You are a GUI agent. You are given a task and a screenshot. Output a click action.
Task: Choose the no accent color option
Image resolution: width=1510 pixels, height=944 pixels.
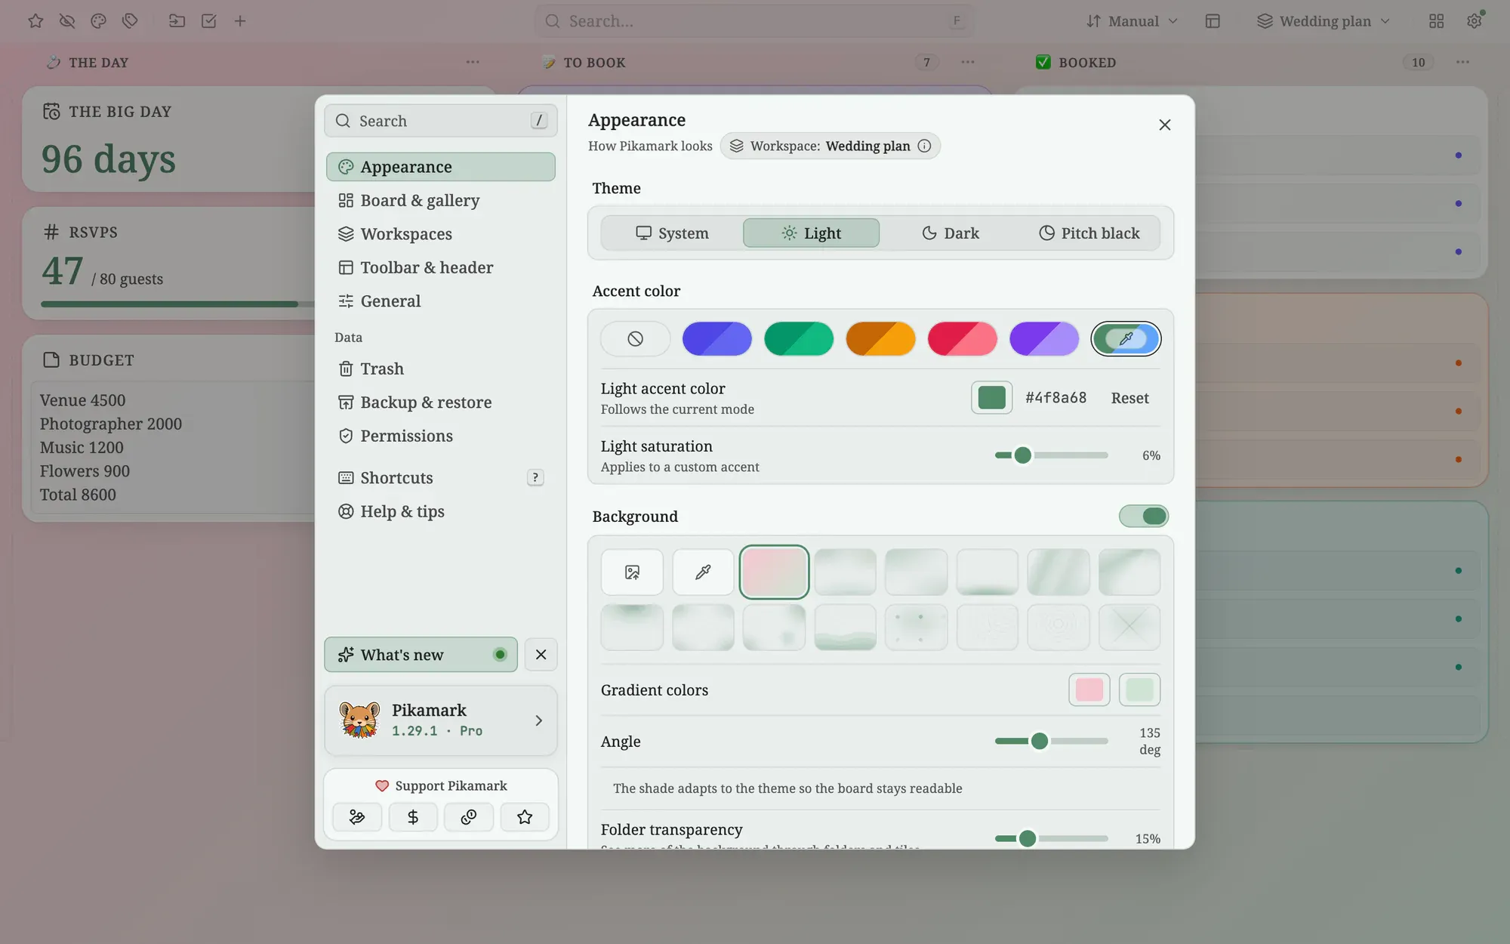636,339
